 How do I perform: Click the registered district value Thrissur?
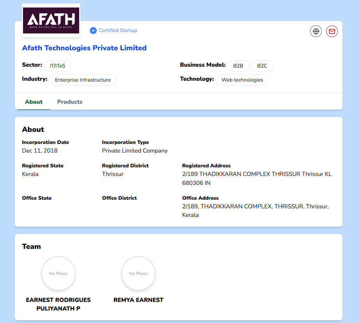[x=113, y=174]
